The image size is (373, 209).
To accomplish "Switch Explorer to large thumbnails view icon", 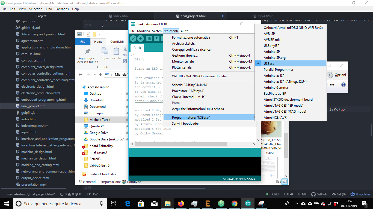I will pyautogui.click(x=285, y=182).
